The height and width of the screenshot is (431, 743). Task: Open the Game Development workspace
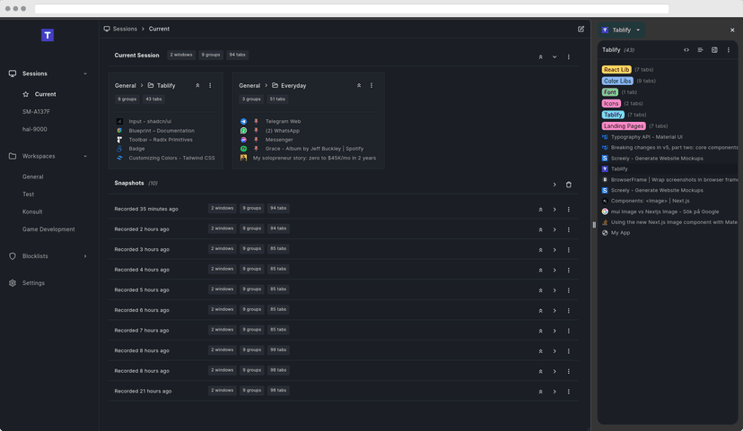tap(48, 228)
